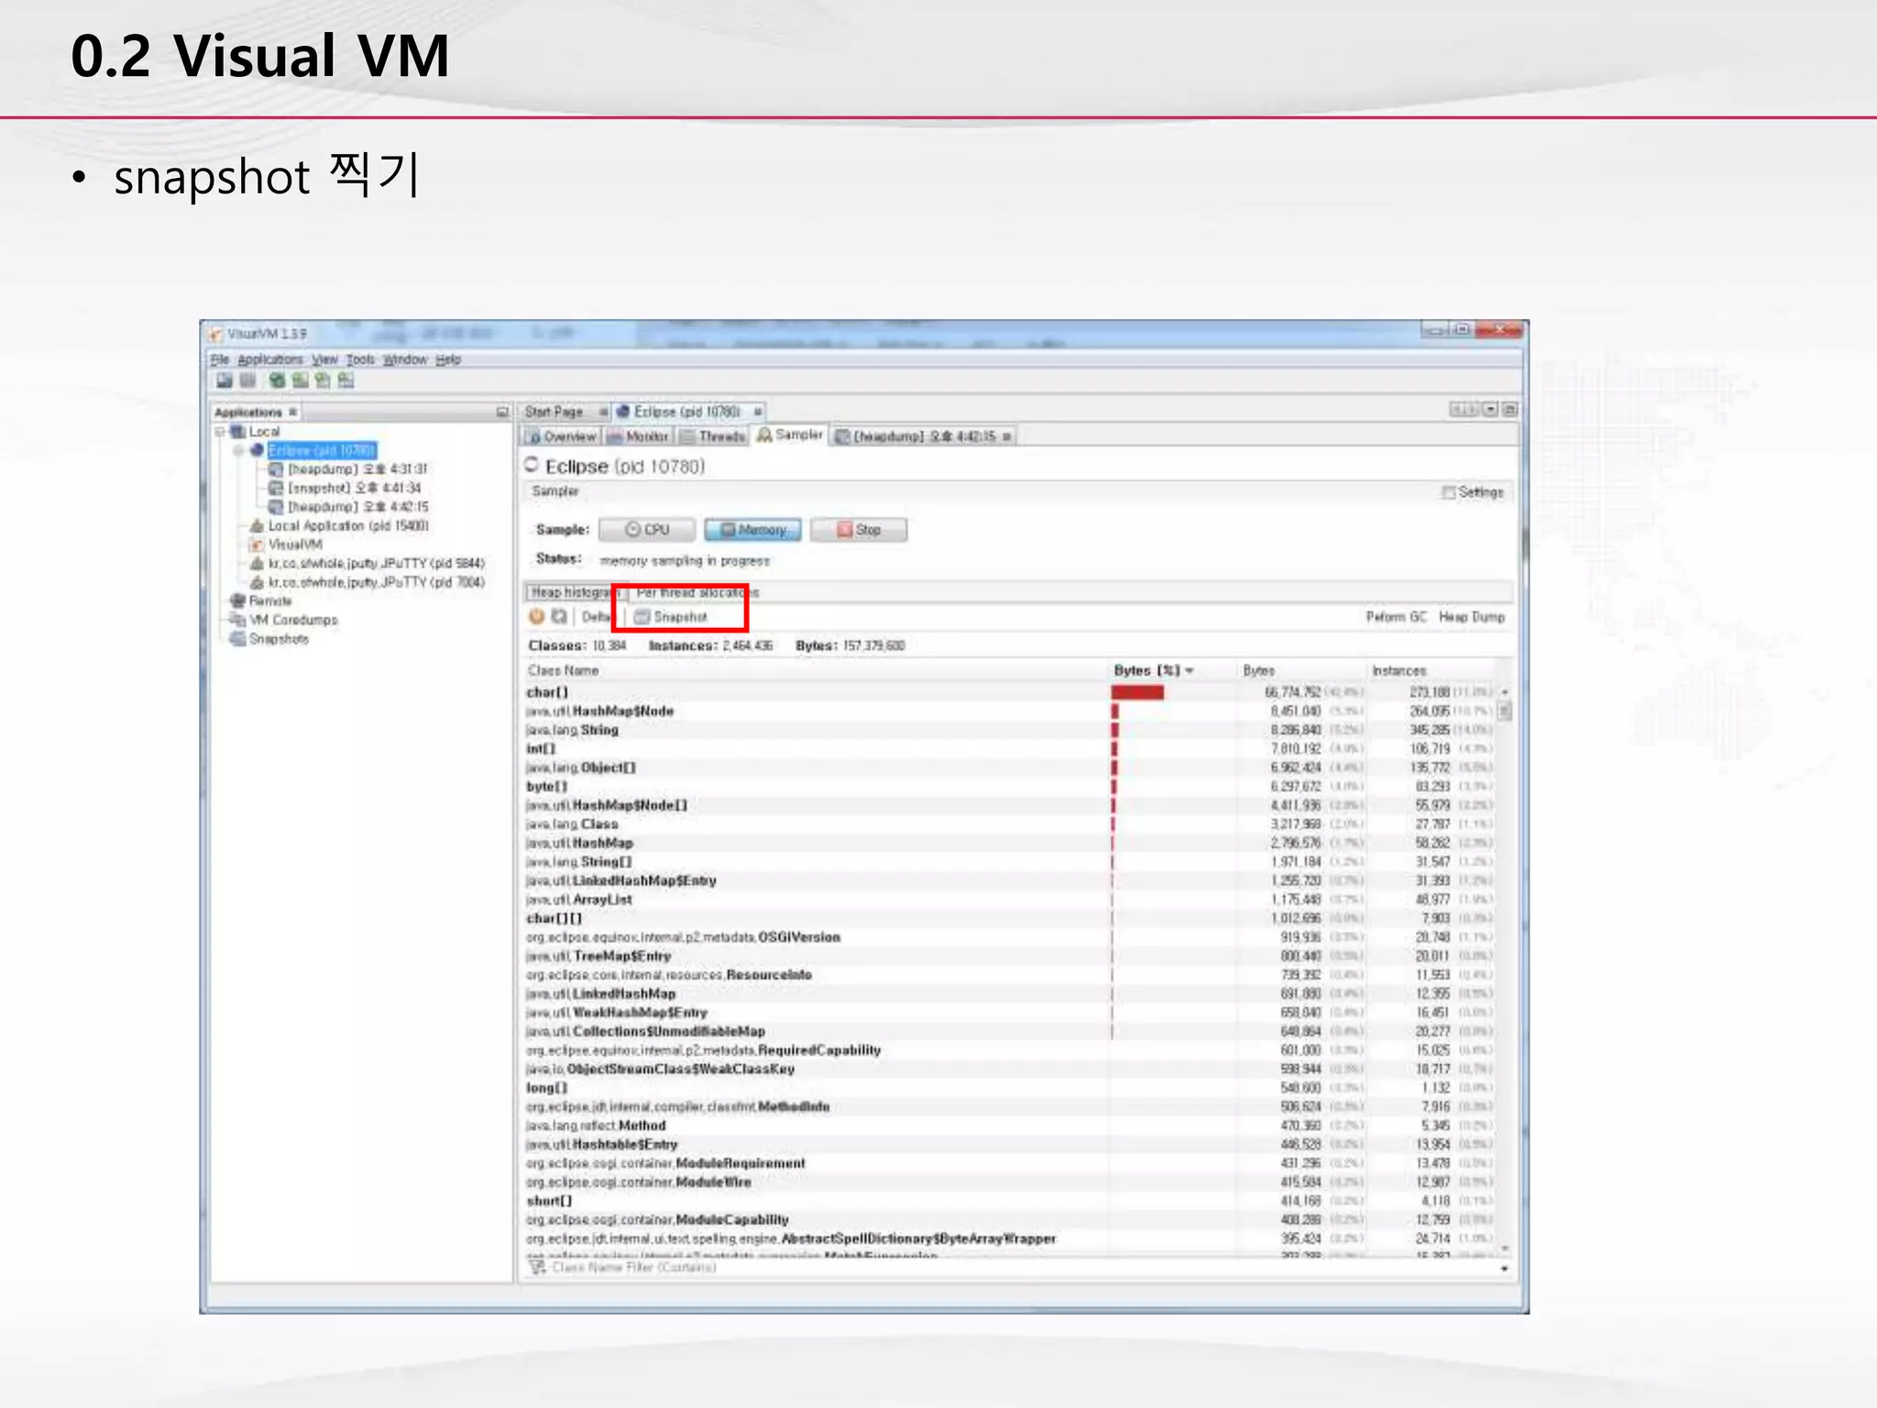
Task: Open the Class Name Filter dropdown arrow
Action: (1504, 1269)
